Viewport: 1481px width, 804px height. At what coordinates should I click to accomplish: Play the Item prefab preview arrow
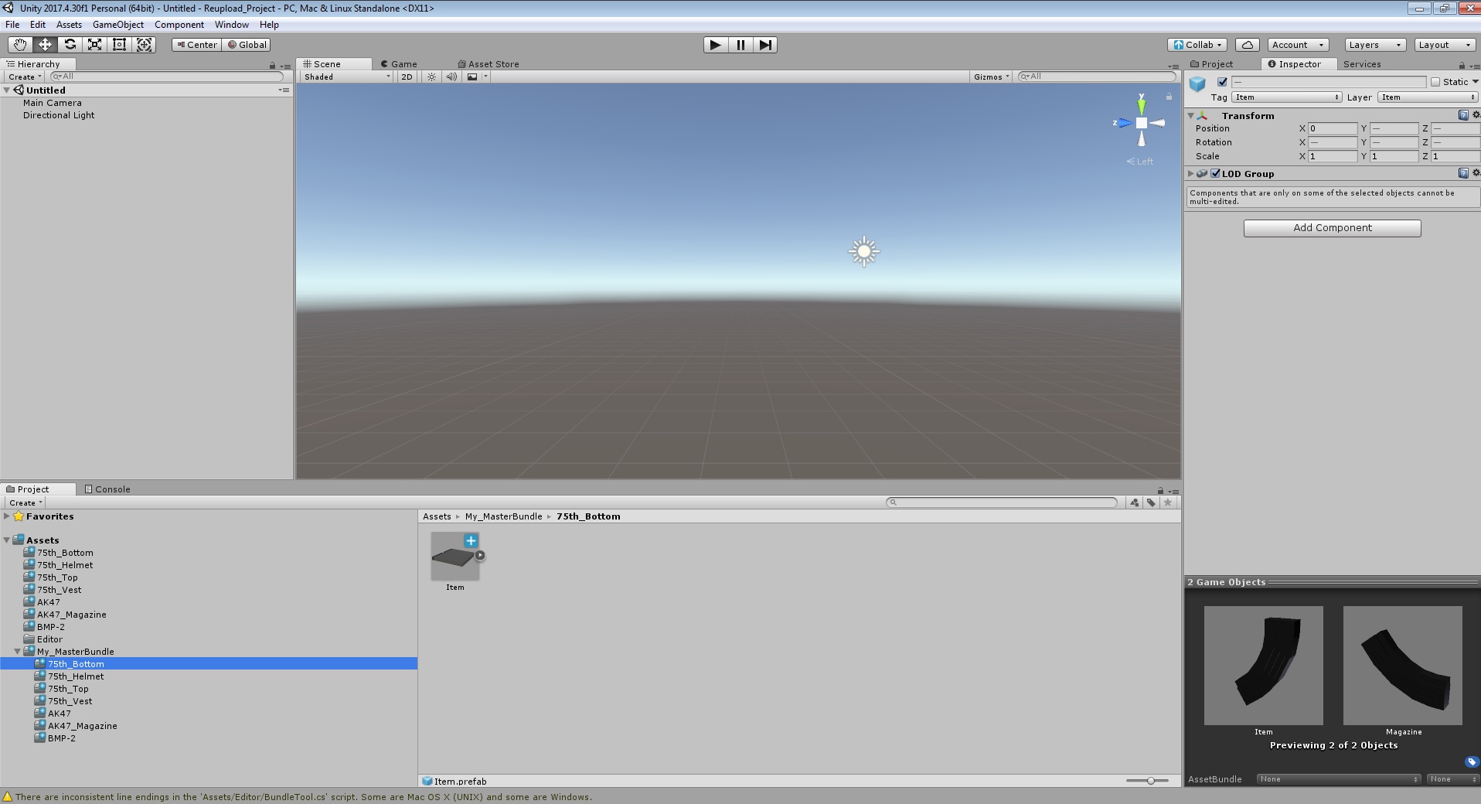(480, 555)
